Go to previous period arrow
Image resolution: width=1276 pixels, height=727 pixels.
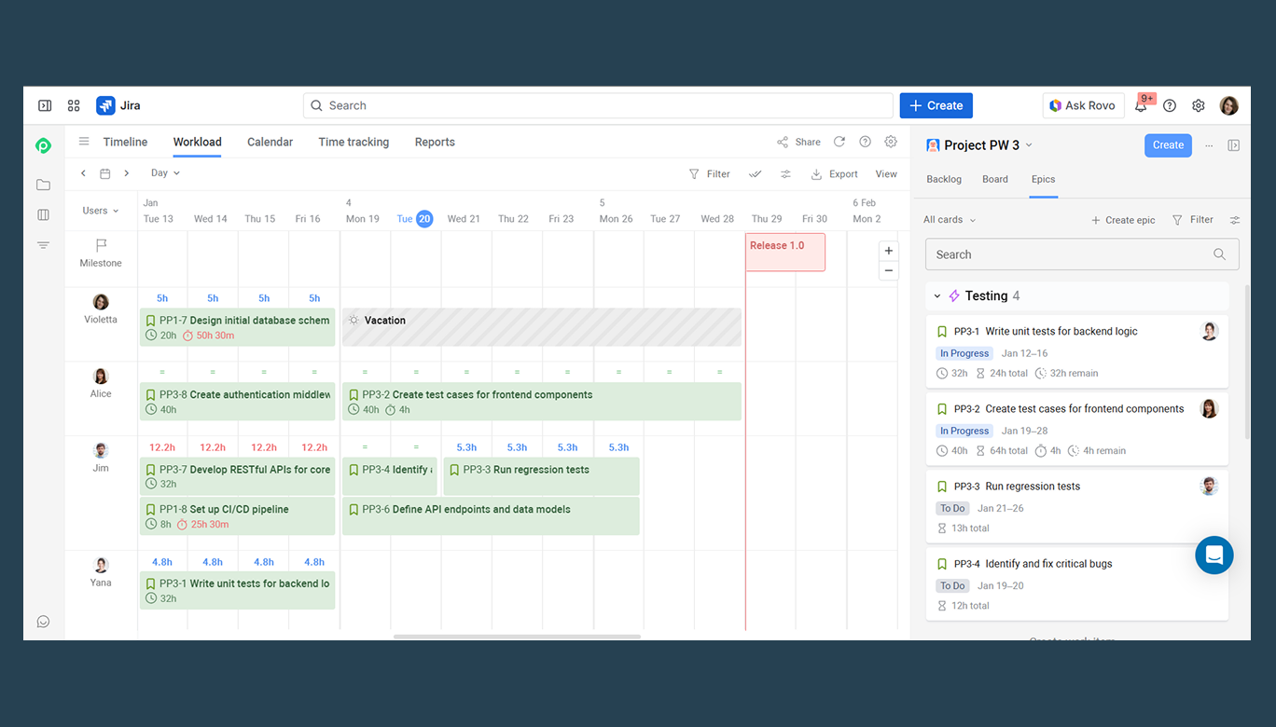(83, 173)
